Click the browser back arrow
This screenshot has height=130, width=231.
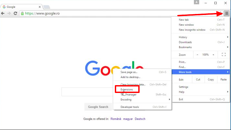pyautogui.click(x=3, y=13)
